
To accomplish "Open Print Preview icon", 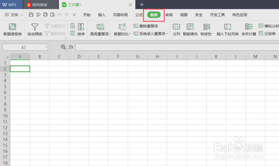I will (52, 15).
